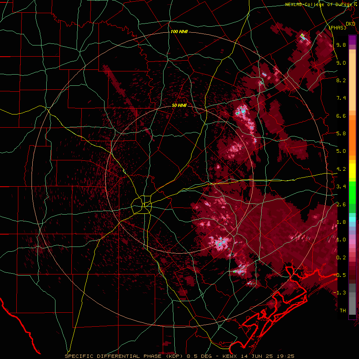Image resolution: width=359 pixels, height=359 pixels.
Task: Click the 5.0 value on the scale
Action: (341, 151)
